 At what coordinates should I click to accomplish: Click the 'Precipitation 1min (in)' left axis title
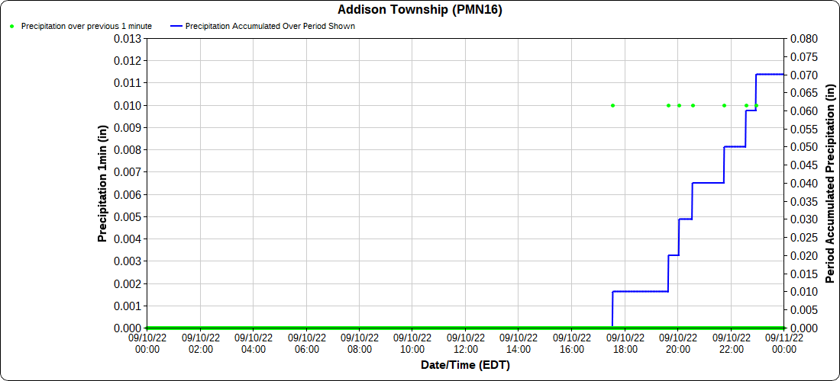(x=102, y=184)
